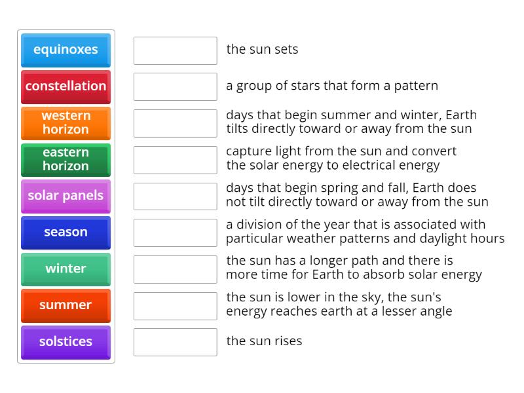The image size is (524, 393).
Task: Click the season tile
Action: click(65, 233)
